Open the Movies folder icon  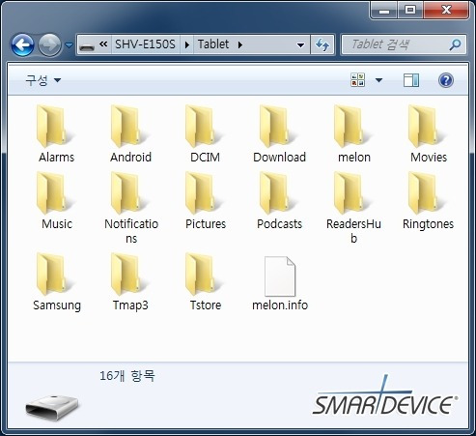click(x=428, y=127)
